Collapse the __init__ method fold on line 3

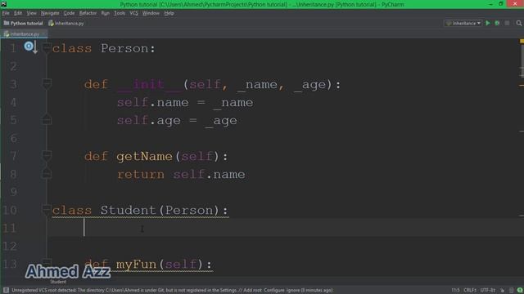click(x=47, y=83)
